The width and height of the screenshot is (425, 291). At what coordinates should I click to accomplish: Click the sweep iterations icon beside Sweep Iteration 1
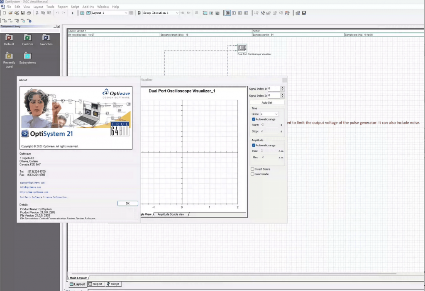[139, 13]
